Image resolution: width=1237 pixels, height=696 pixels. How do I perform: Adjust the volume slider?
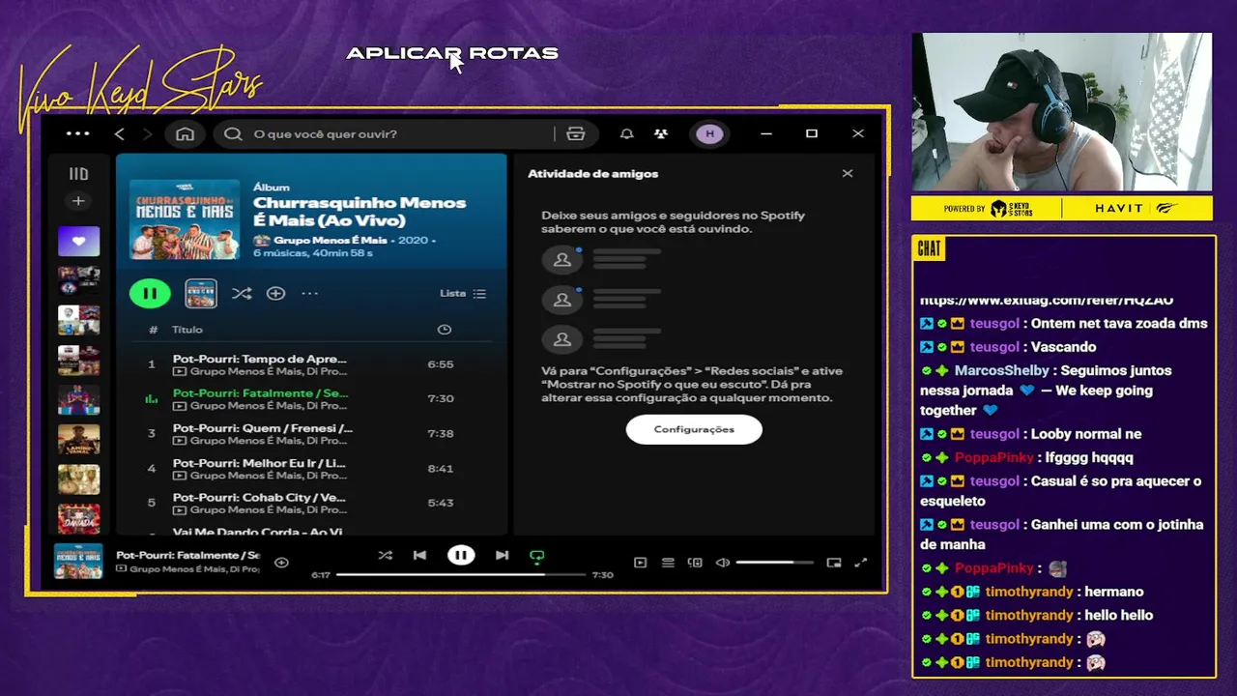[x=774, y=563]
